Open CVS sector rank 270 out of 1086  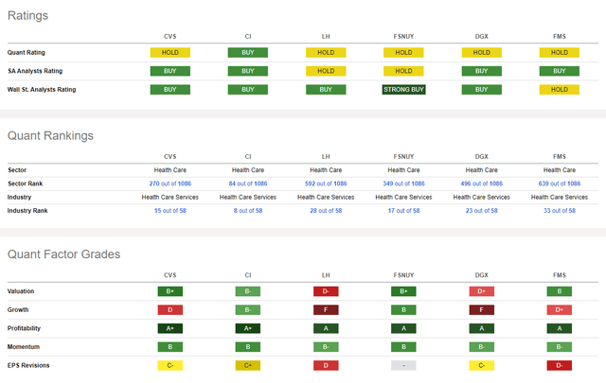pos(170,183)
